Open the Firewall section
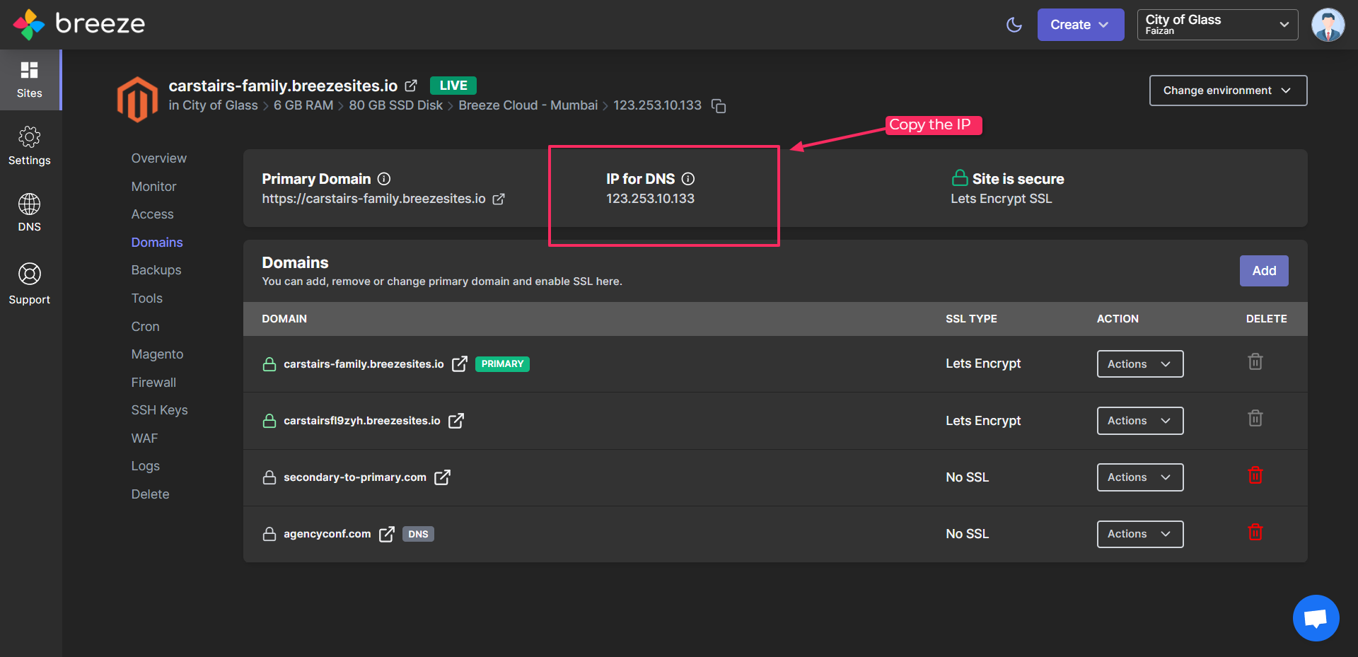This screenshot has height=657, width=1358. click(153, 383)
